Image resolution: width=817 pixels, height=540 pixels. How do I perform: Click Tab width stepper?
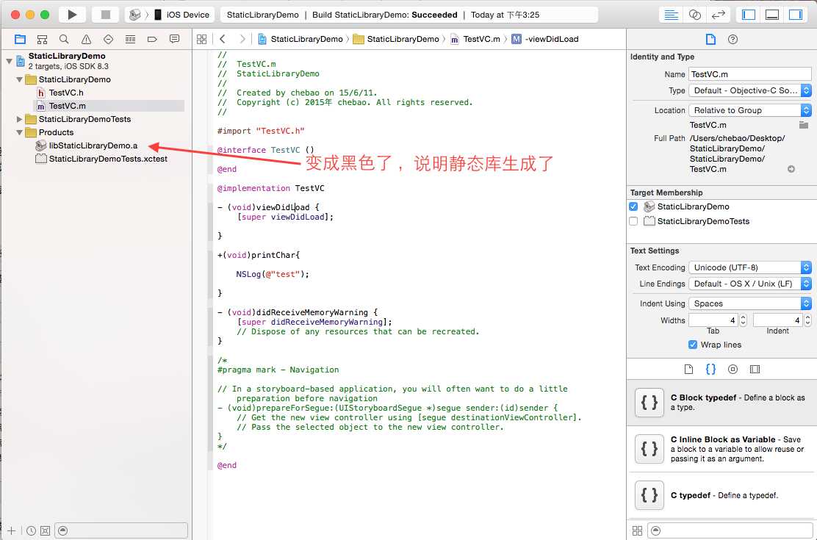pyautogui.click(x=743, y=320)
